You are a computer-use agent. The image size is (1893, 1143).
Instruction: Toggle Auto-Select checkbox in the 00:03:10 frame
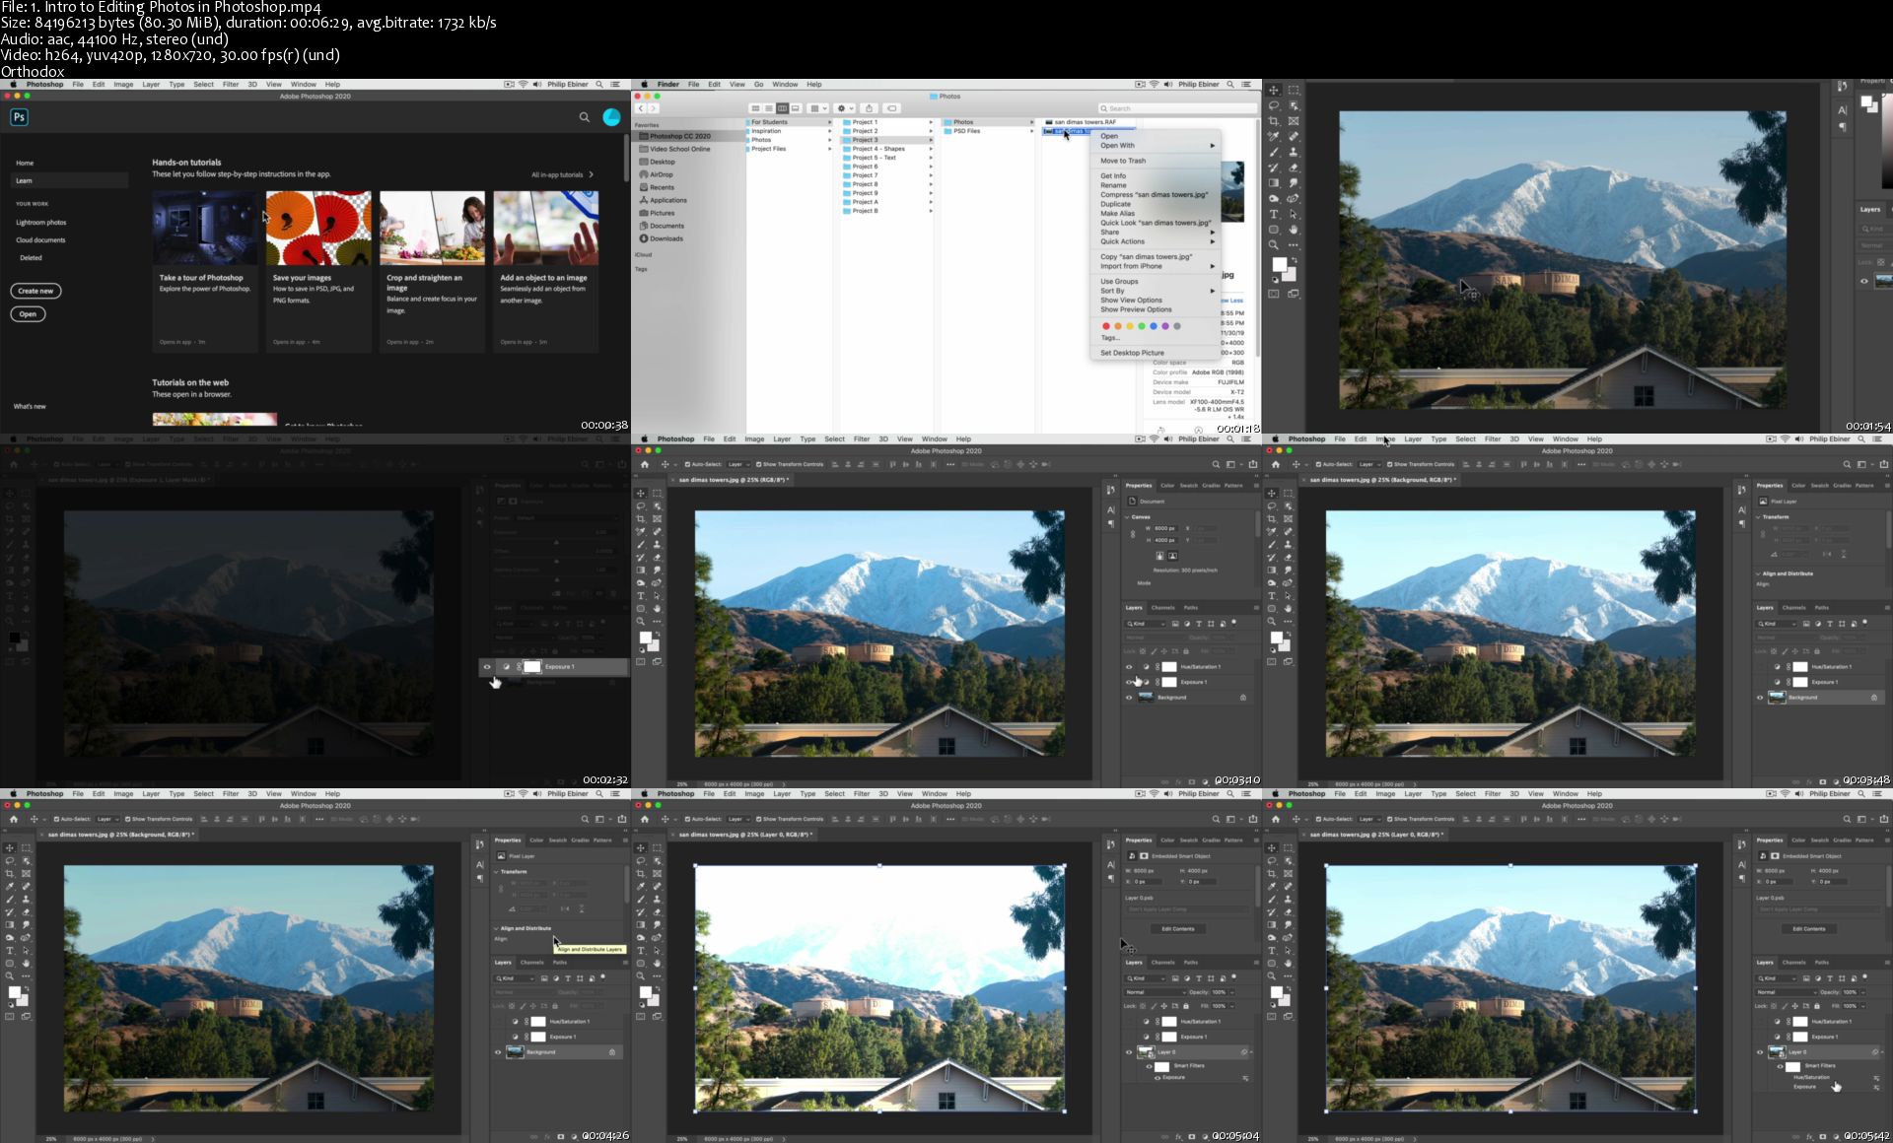coord(687,464)
